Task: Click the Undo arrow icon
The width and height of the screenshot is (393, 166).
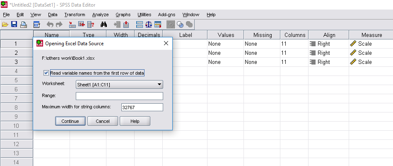Action: click(x=50, y=24)
